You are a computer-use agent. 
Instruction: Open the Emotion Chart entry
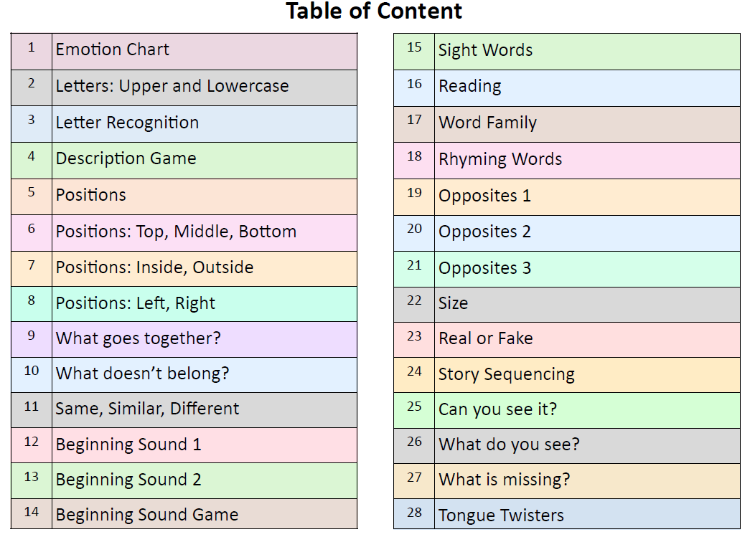click(x=113, y=50)
